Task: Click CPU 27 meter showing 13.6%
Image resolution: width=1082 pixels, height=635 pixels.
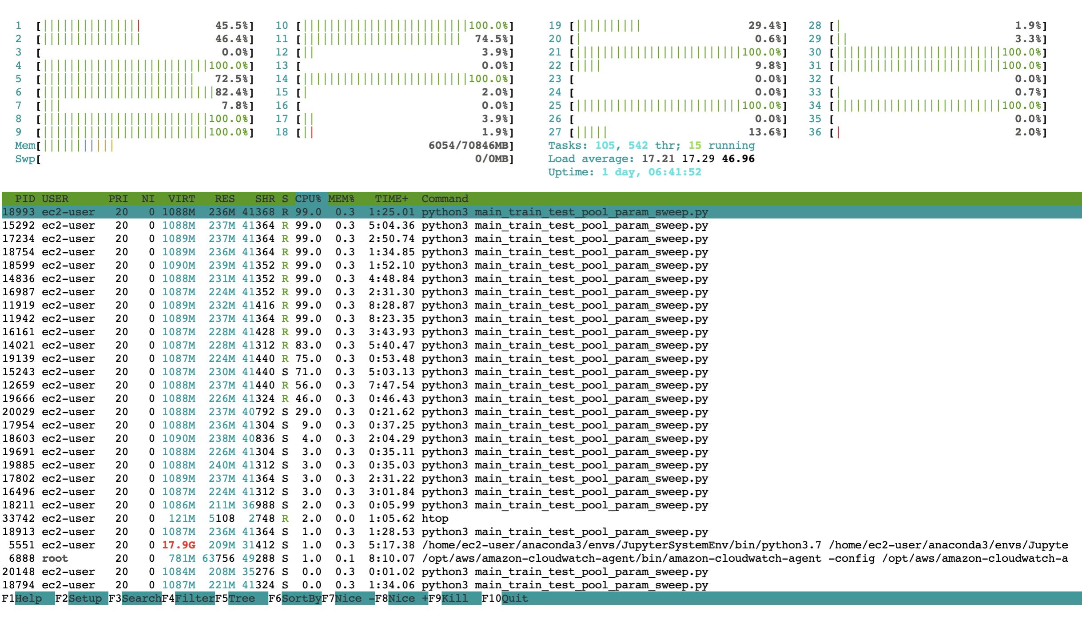Action: 668,132
